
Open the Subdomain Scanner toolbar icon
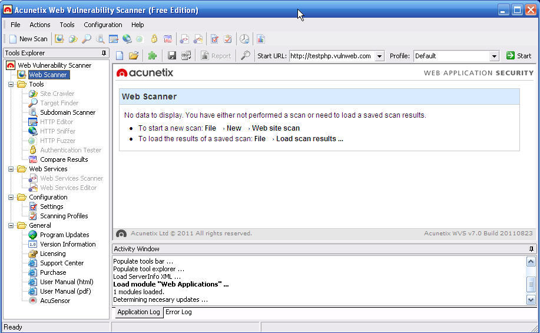click(x=100, y=39)
